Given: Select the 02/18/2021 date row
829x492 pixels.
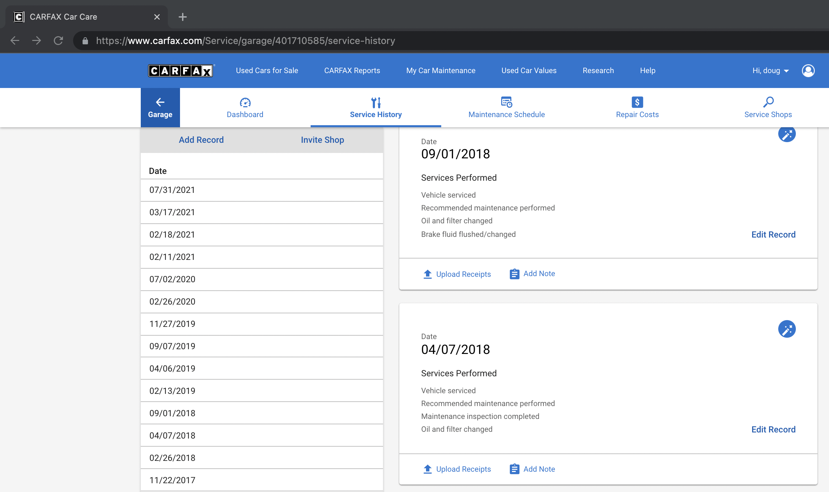Looking at the screenshot, I should tap(262, 235).
